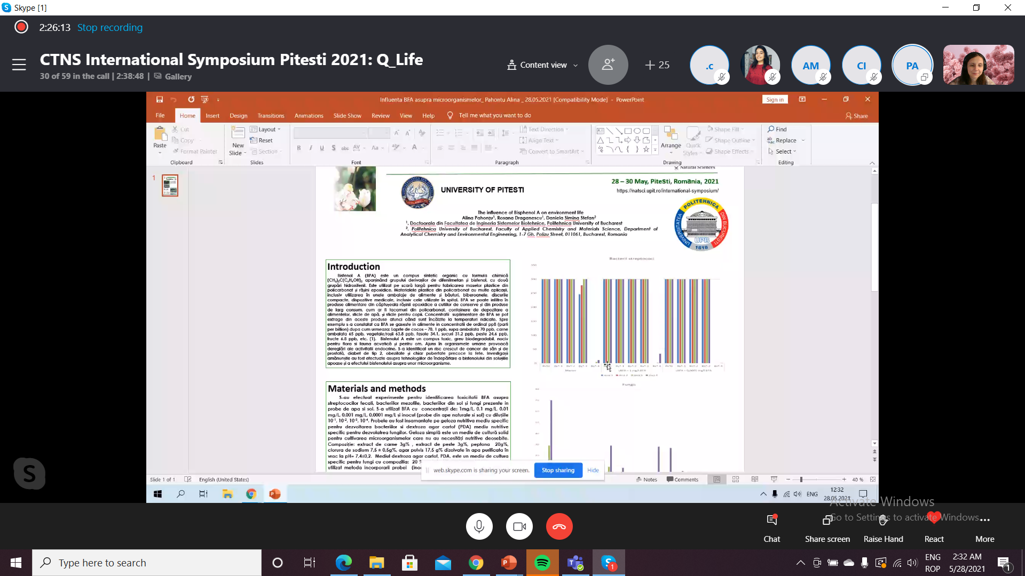Open font name combo box
The image size is (1025, 576).
(x=330, y=133)
